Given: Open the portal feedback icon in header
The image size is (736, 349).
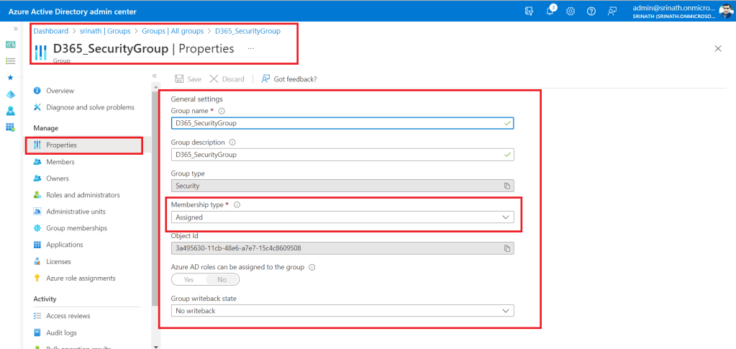Looking at the screenshot, I should [612, 12].
